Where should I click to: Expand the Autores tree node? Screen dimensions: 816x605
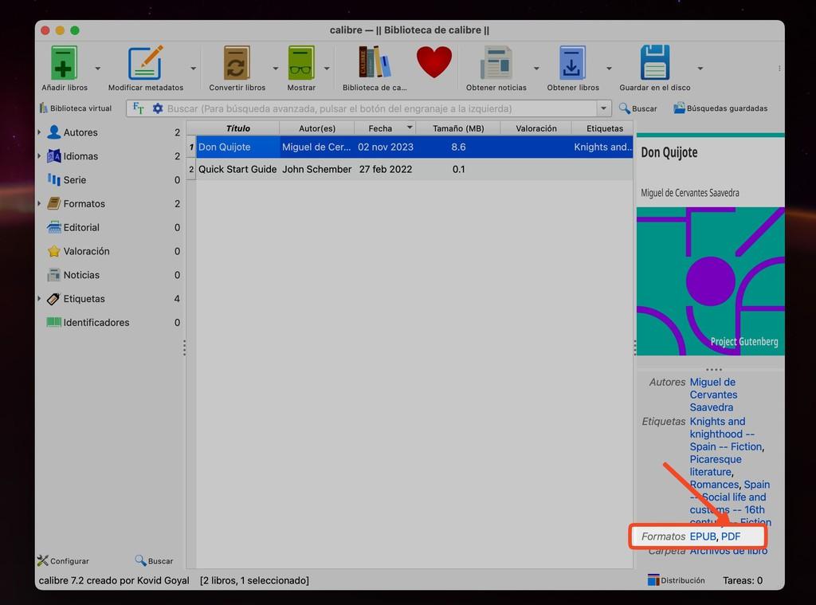coord(39,132)
